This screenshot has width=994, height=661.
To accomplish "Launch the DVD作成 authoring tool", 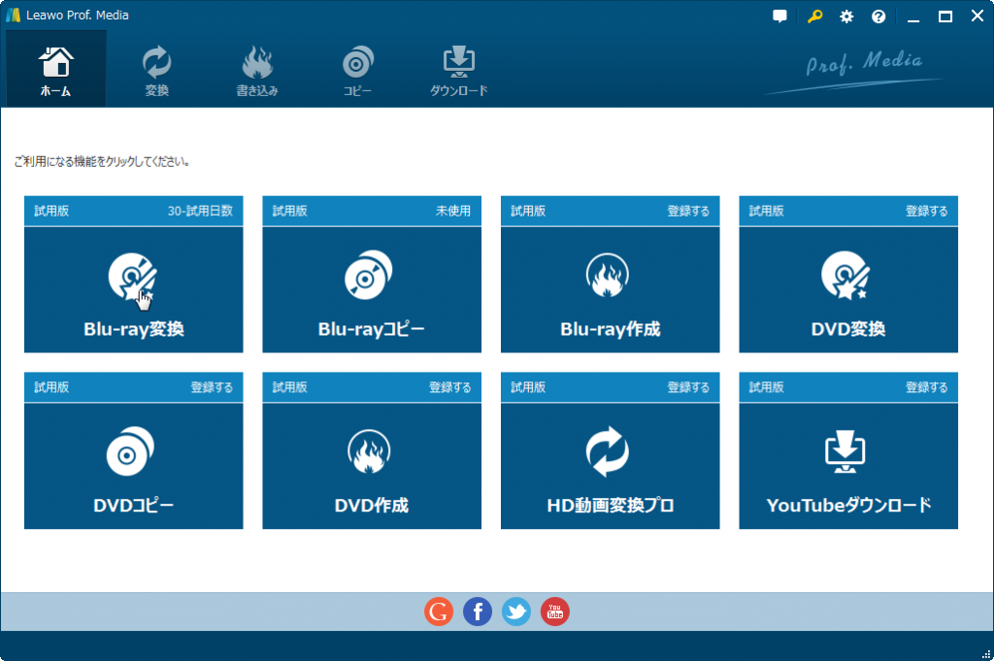I will 371,456.
